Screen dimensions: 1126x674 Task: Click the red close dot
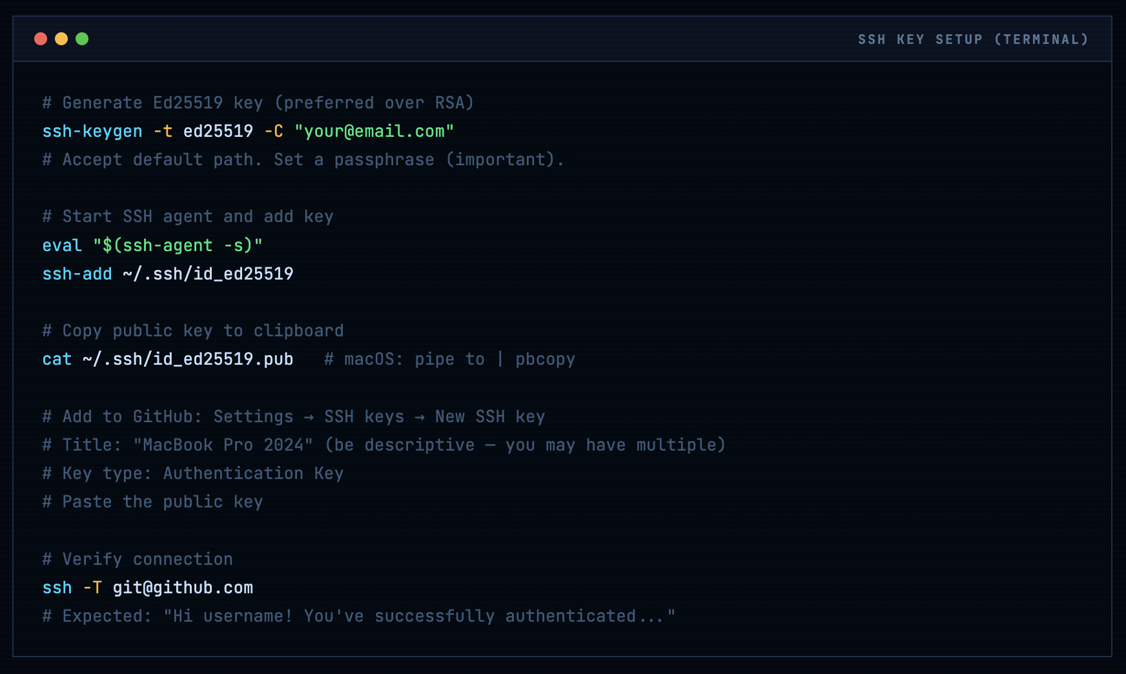point(41,39)
